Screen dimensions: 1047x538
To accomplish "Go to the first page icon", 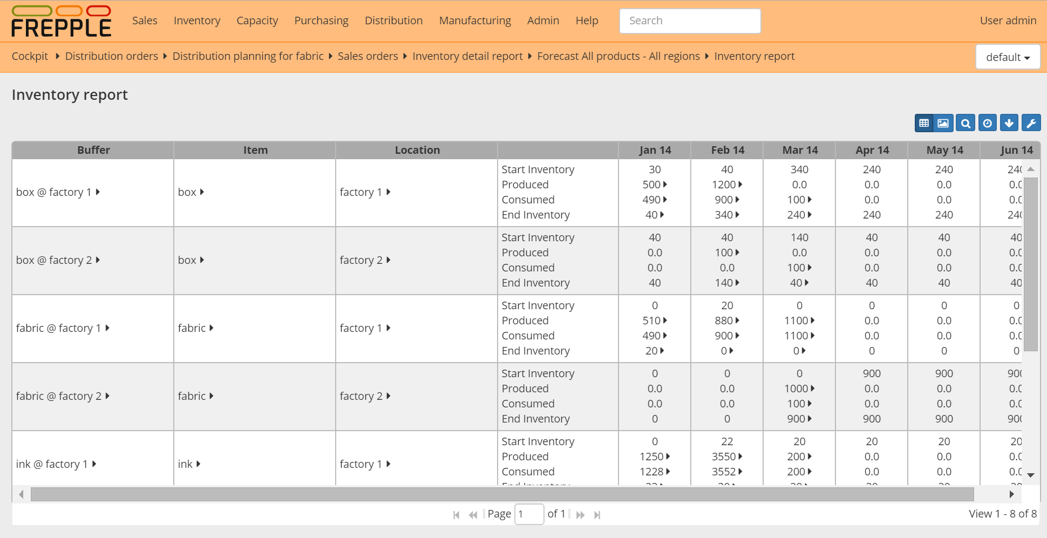I will coord(457,515).
